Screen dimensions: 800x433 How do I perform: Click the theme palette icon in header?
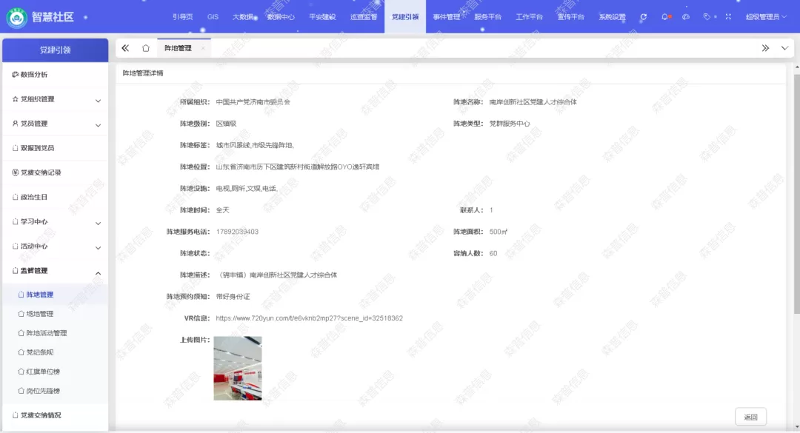point(686,17)
